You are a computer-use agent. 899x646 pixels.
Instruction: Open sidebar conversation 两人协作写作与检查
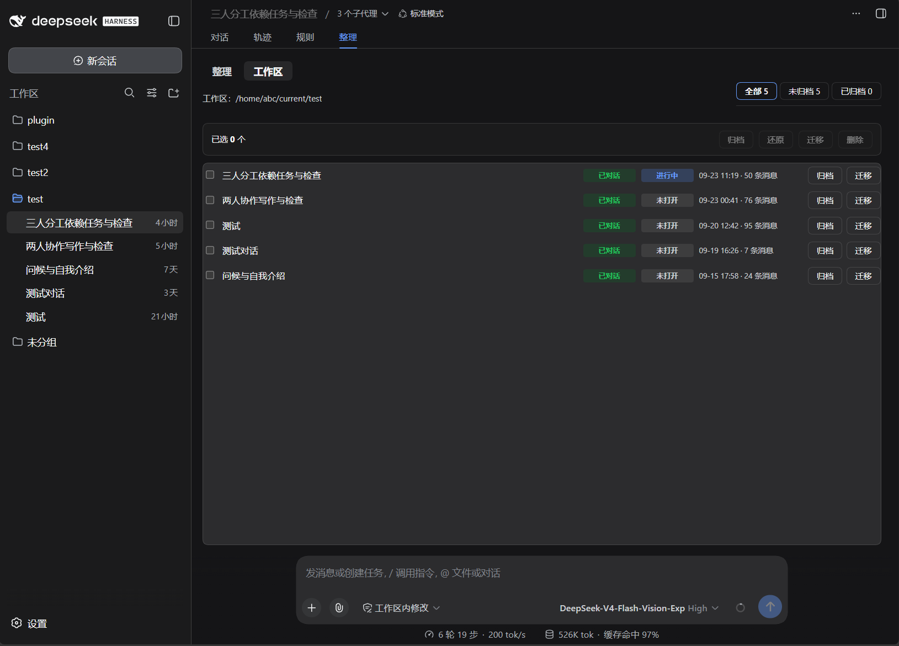(x=95, y=246)
